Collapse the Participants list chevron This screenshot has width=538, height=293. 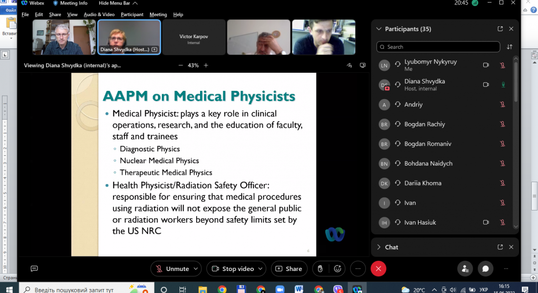click(379, 29)
